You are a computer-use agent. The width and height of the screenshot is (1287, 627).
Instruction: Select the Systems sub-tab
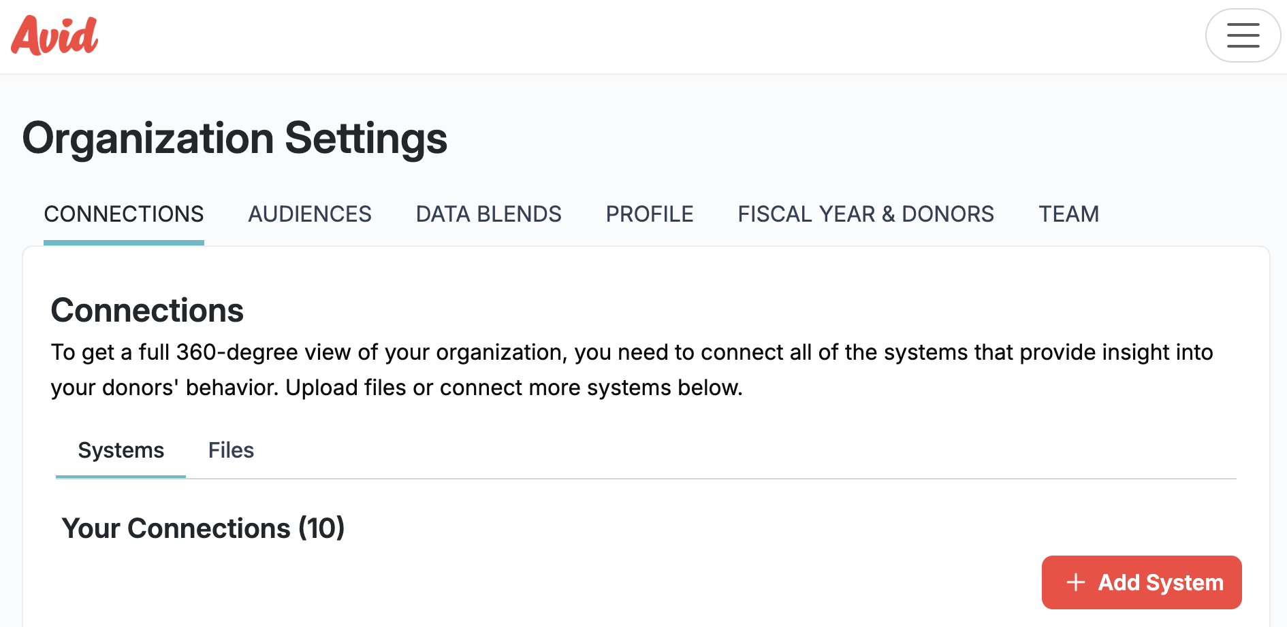pos(121,450)
